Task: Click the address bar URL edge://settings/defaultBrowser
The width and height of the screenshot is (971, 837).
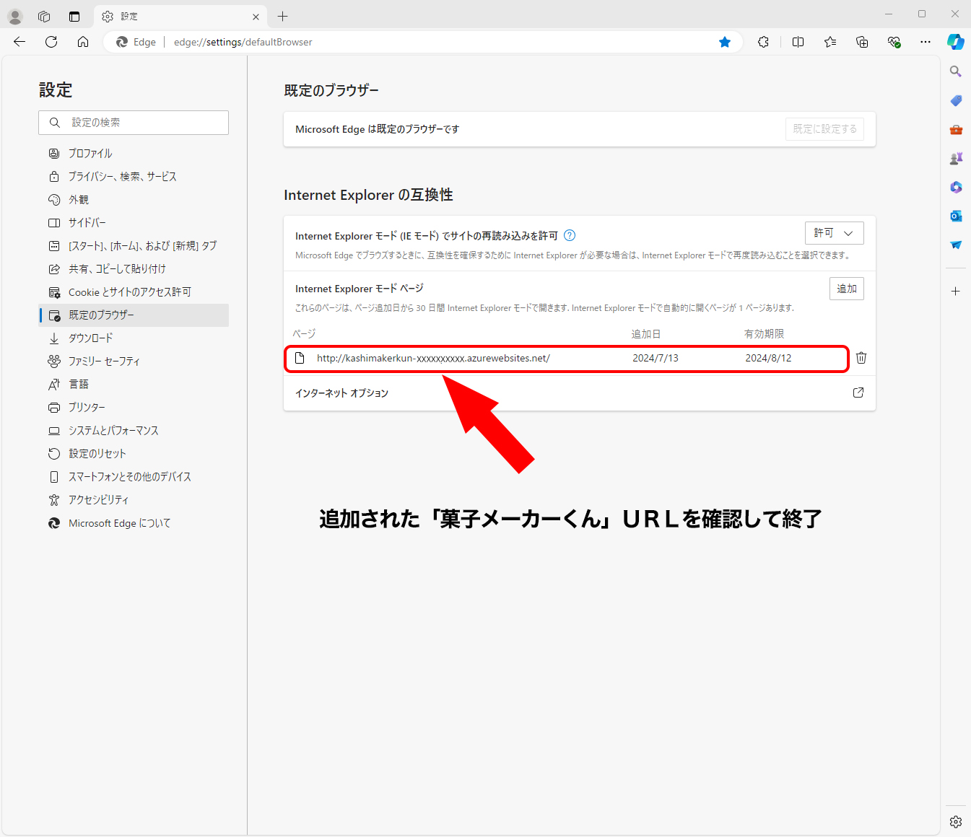Action: (243, 42)
